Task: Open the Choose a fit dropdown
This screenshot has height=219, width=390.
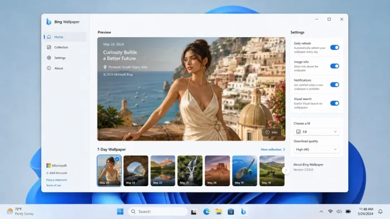Action: click(316, 132)
